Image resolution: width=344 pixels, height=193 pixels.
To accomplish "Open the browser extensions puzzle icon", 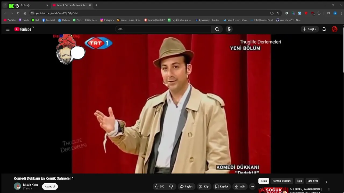I will coord(319,13).
